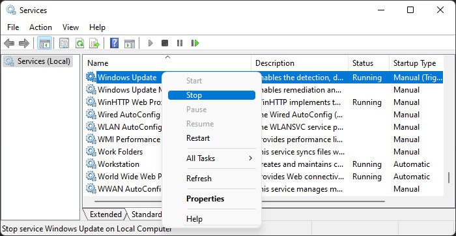Click the WinHTTP Web Proxy gear icon
The width and height of the screenshot is (456, 236).
91,102
